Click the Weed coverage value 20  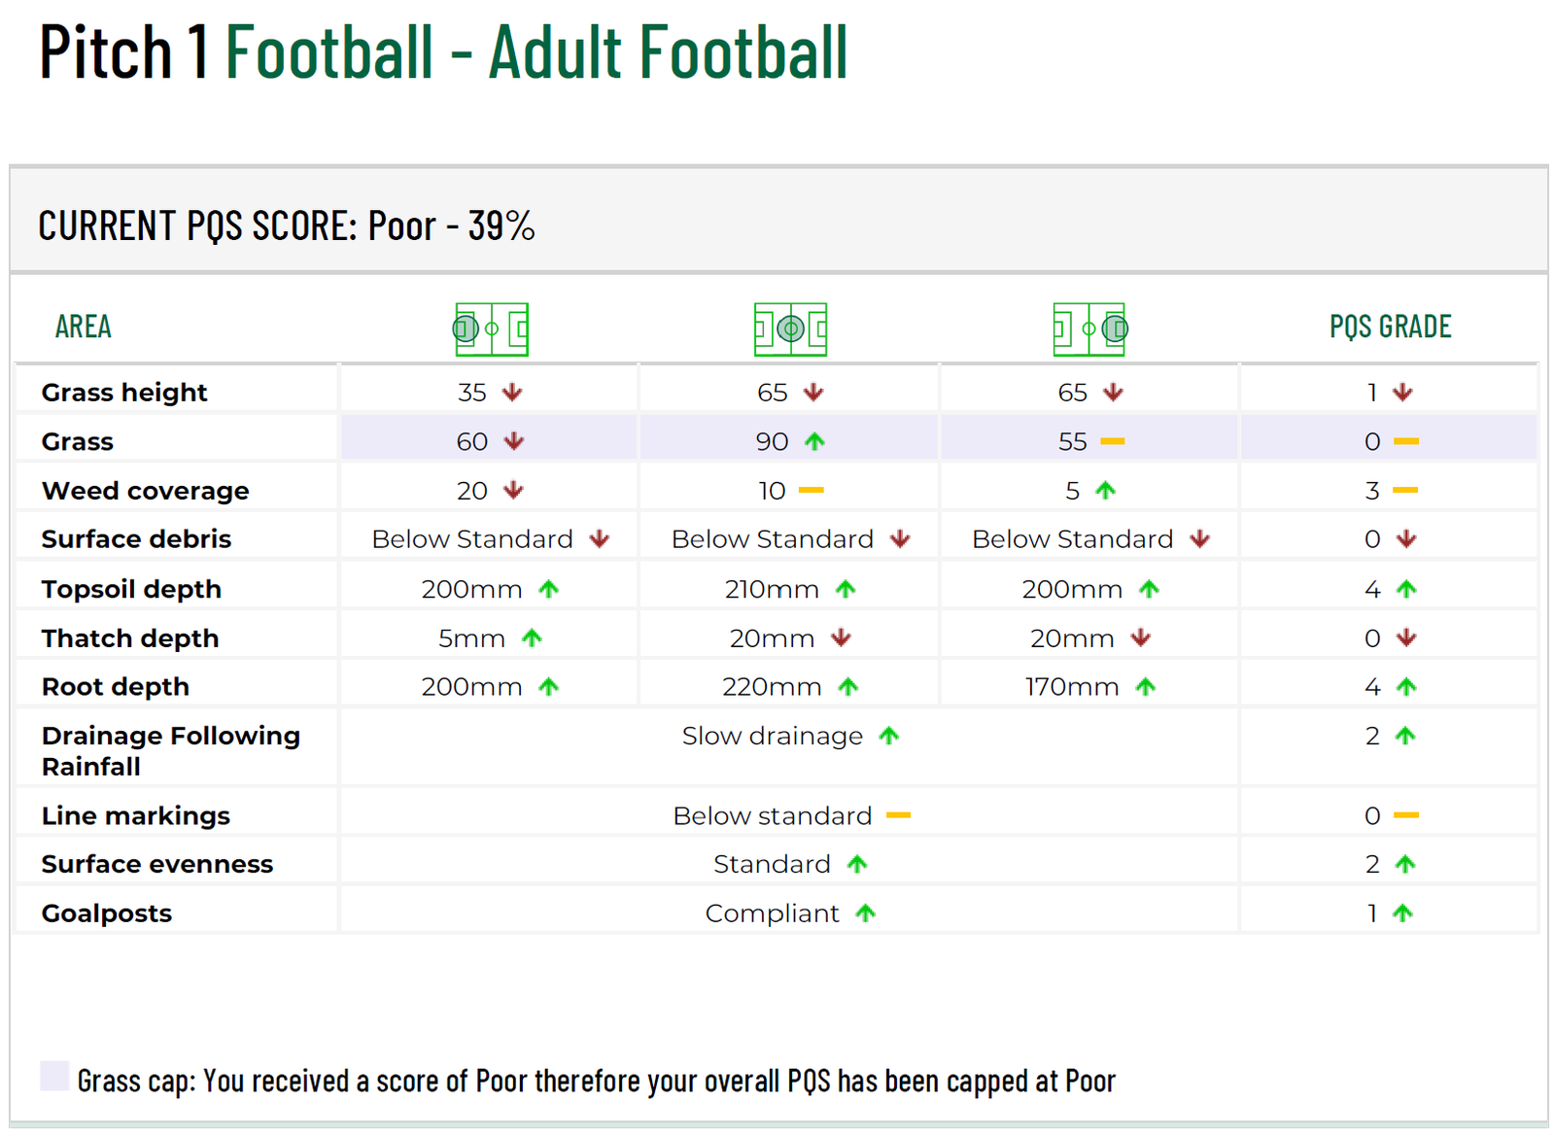(471, 491)
